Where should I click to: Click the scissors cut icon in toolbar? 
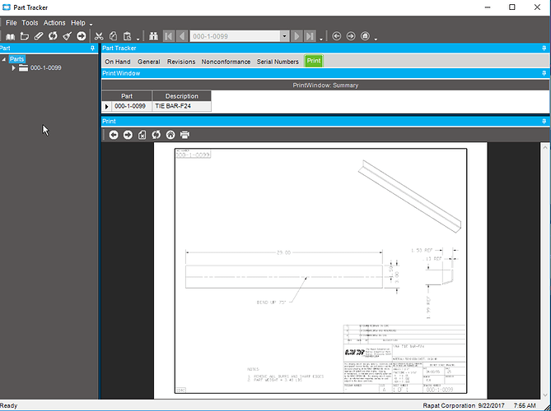point(99,36)
